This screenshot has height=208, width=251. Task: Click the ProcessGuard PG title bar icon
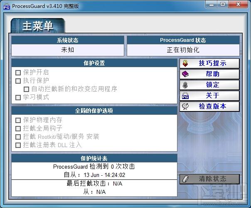coord(7,6)
